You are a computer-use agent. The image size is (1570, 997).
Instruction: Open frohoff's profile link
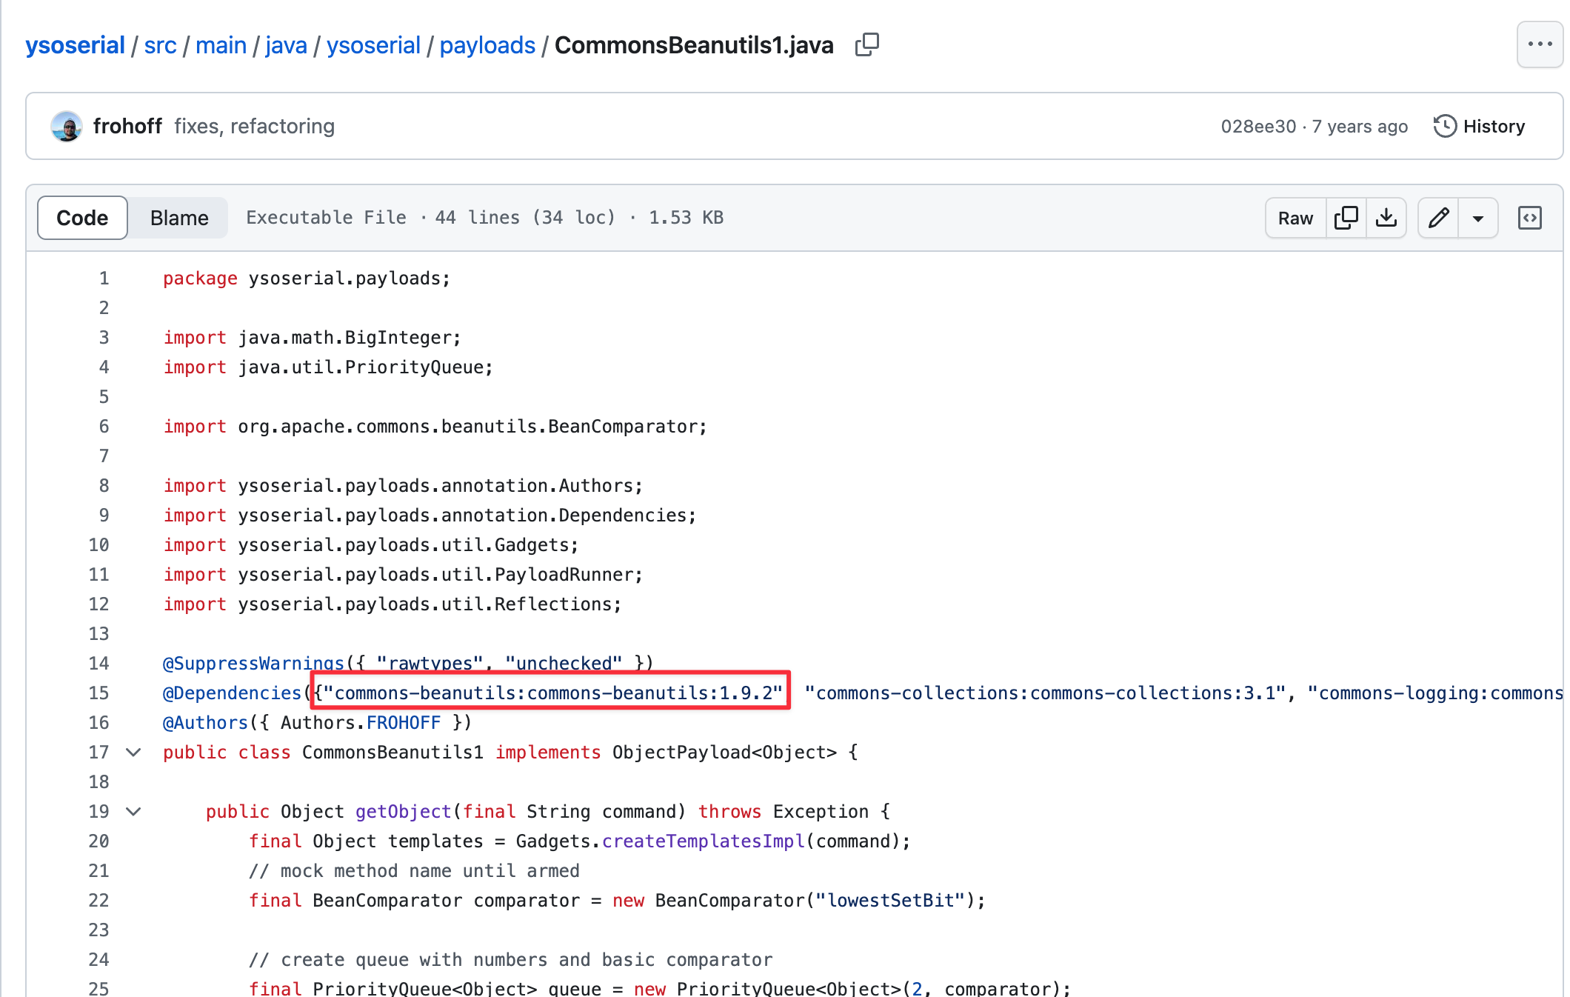click(127, 127)
